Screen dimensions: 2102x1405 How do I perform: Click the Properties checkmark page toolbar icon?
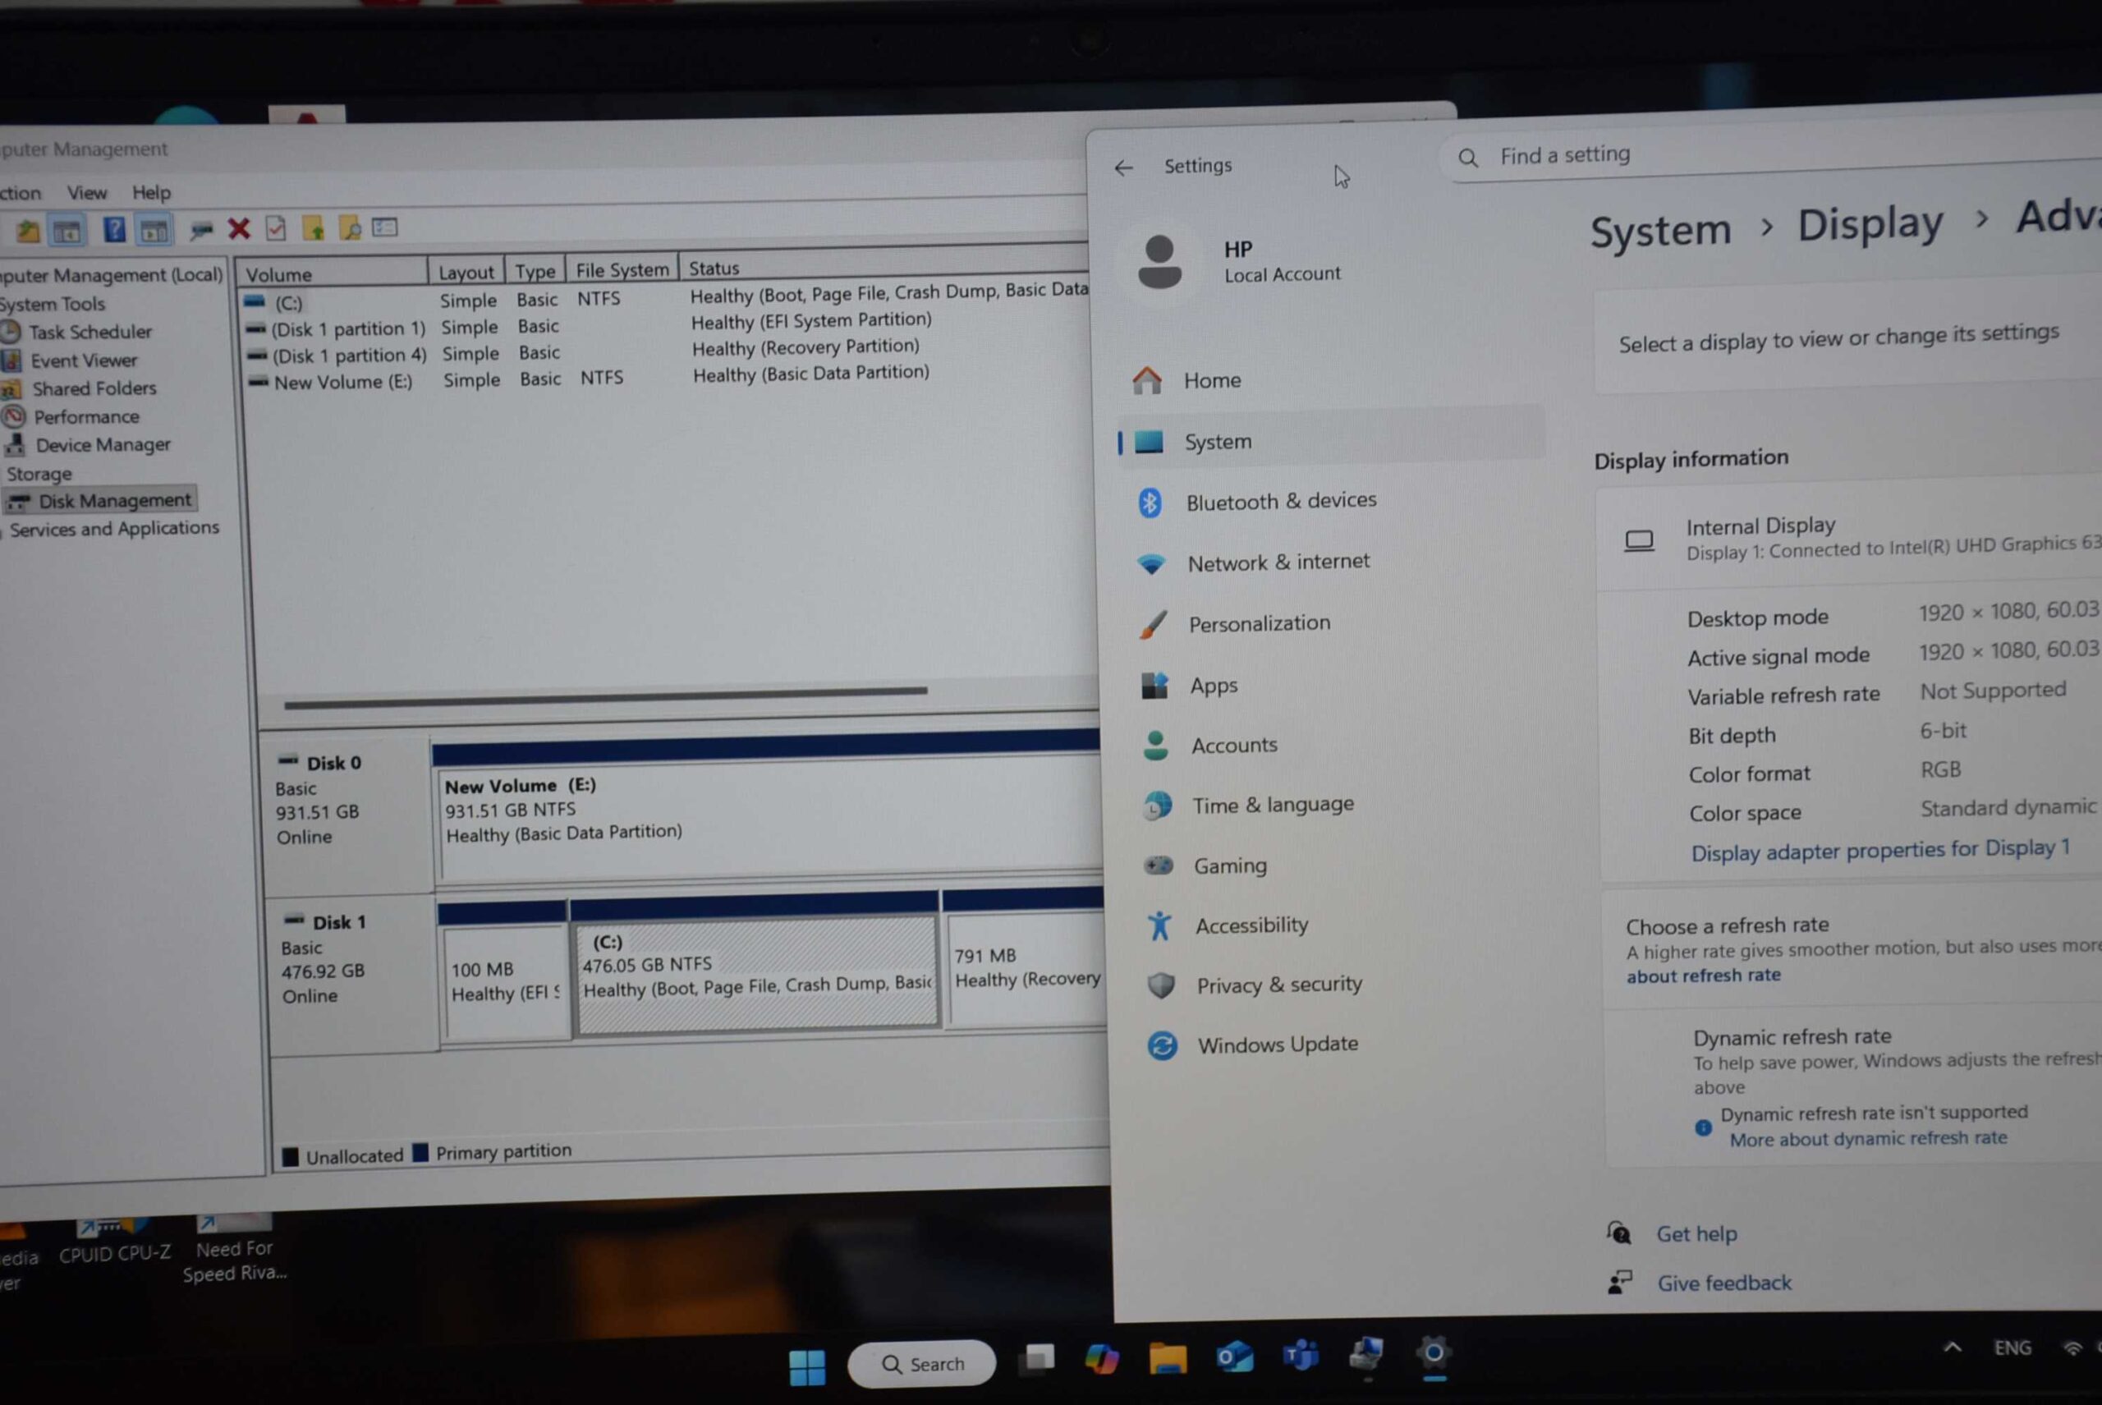tap(276, 228)
